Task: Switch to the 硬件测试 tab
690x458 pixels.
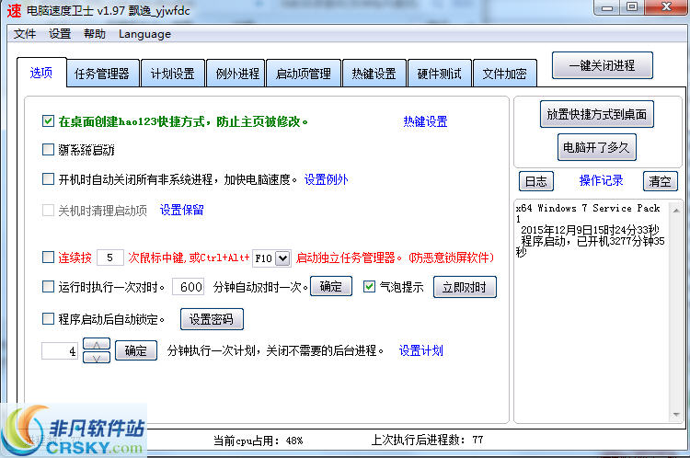Action: click(x=439, y=74)
